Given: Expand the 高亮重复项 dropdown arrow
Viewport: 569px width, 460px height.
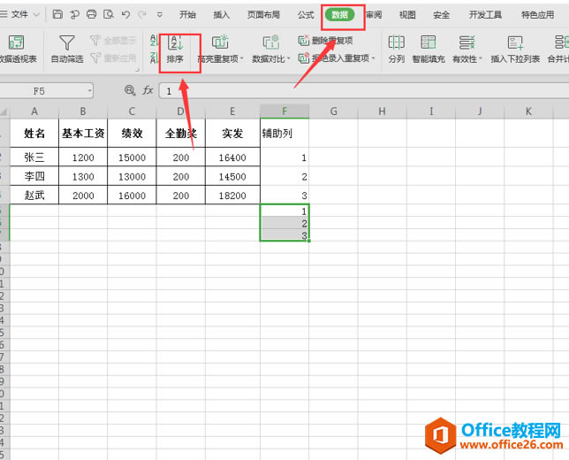Looking at the screenshot, I should [241, 59].
